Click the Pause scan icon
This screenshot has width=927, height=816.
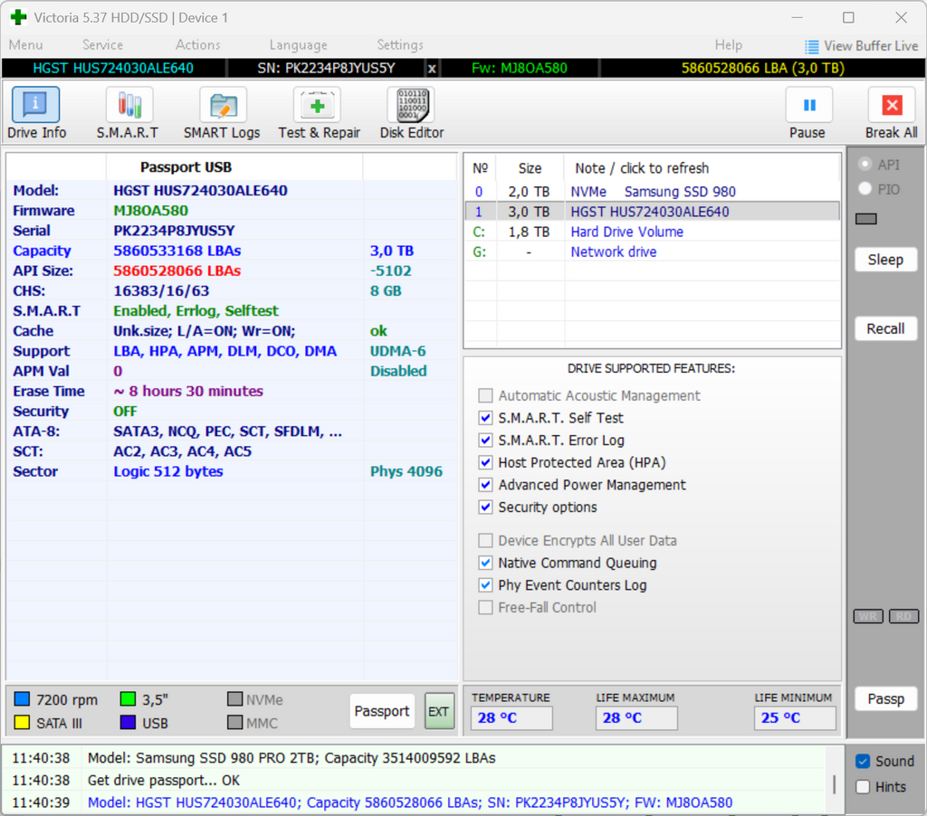point(809,105)
